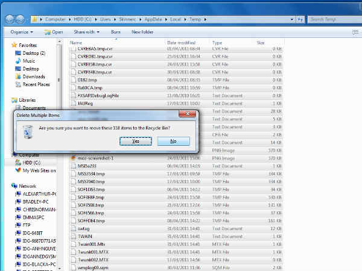Click the Search Temp input field
Viewport: 362px width, 271px height.
(x=332, y=19)
